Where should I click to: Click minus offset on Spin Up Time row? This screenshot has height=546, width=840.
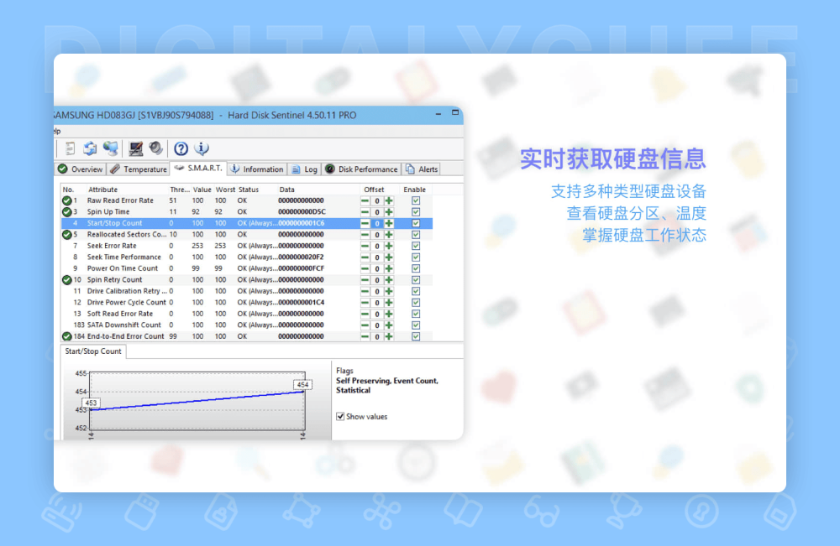coord(365,212)
